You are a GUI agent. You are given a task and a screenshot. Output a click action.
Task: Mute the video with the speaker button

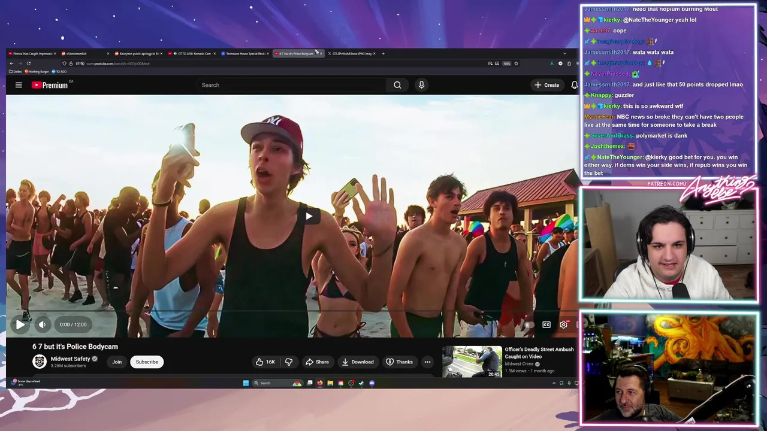[x=42, y=324]
